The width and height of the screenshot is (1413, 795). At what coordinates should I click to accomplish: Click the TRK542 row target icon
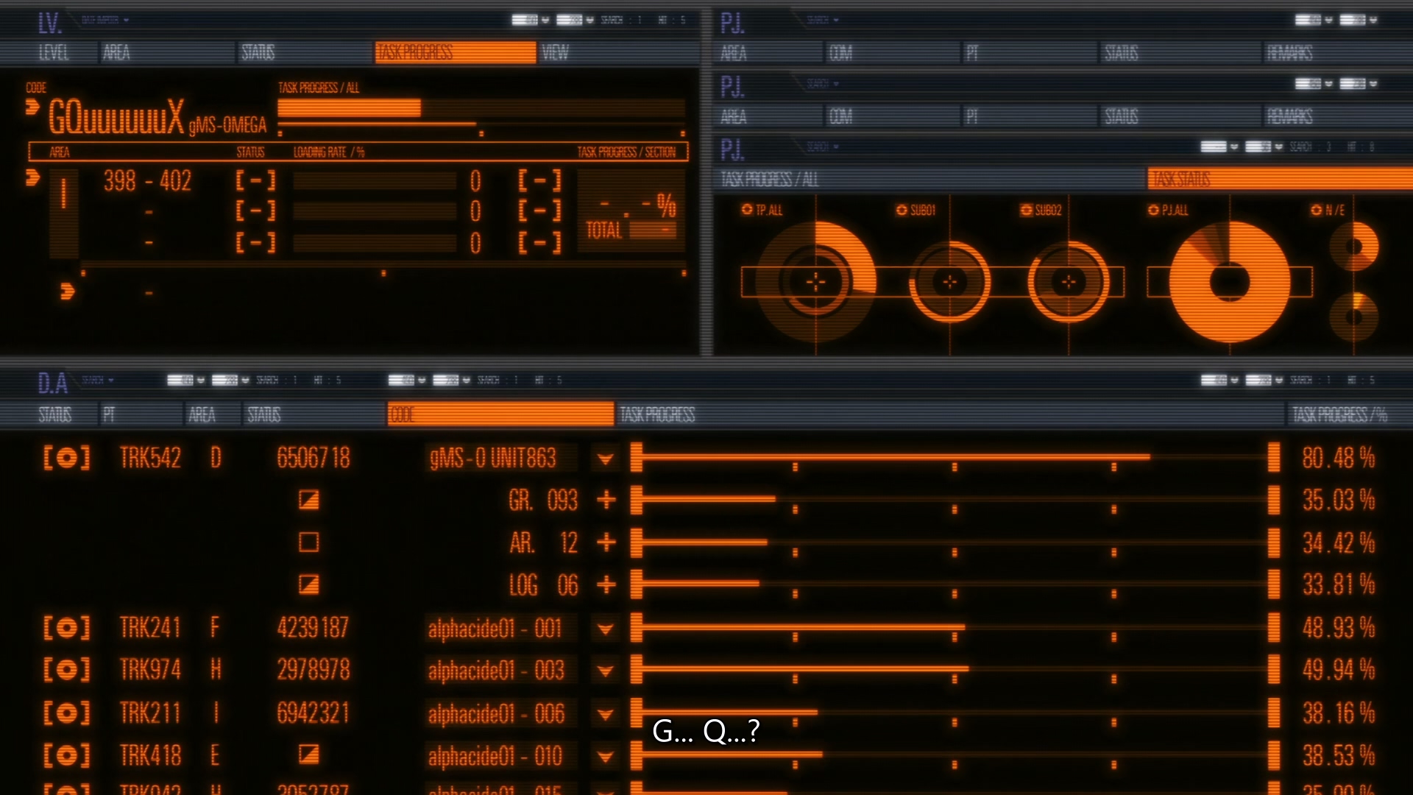coord(66,458)
